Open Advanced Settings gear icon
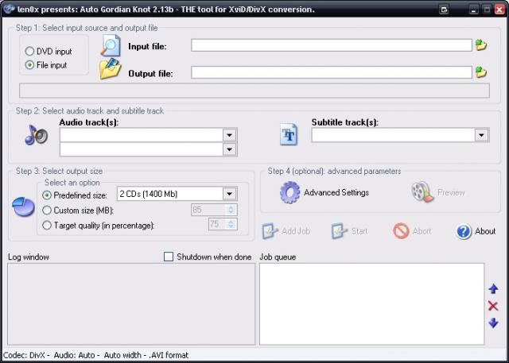The width and height of the screenshot is (509, 363). click(289, 192)
